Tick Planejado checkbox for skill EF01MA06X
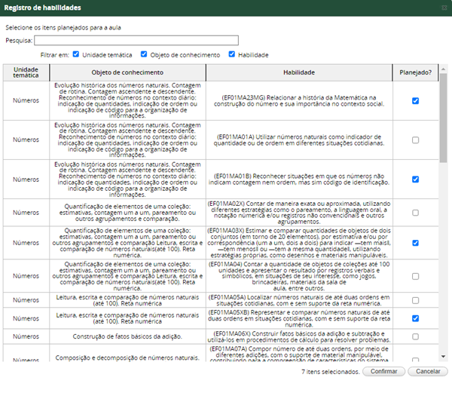 pos(416,336)
